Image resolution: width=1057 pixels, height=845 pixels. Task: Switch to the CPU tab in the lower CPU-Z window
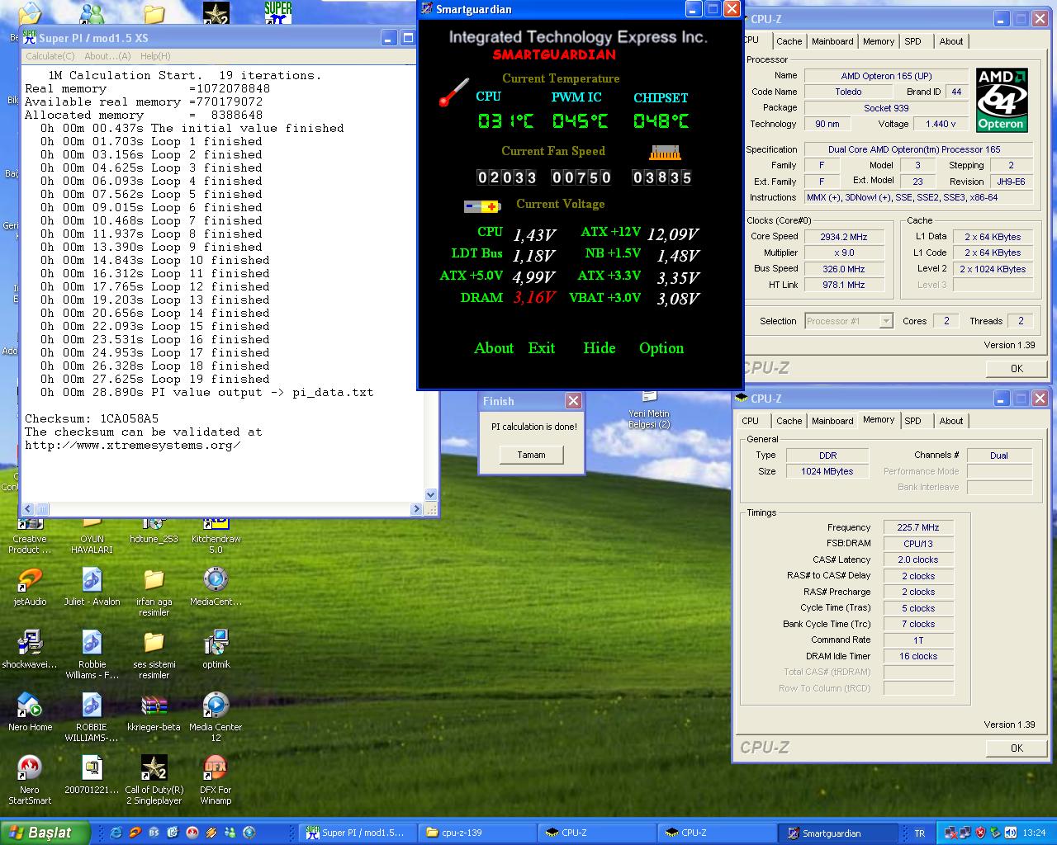pyautogui.click(x=750, y=421)
